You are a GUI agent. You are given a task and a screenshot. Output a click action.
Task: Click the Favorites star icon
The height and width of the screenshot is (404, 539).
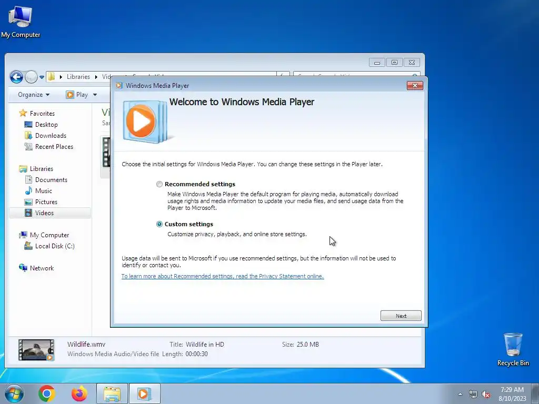tap(23, 113)
